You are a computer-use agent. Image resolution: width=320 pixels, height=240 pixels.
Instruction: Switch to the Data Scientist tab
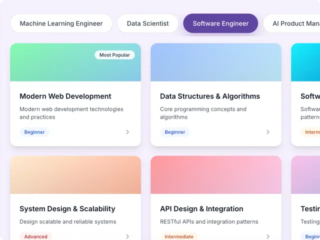pyautogui.click(x=148, y=23)
